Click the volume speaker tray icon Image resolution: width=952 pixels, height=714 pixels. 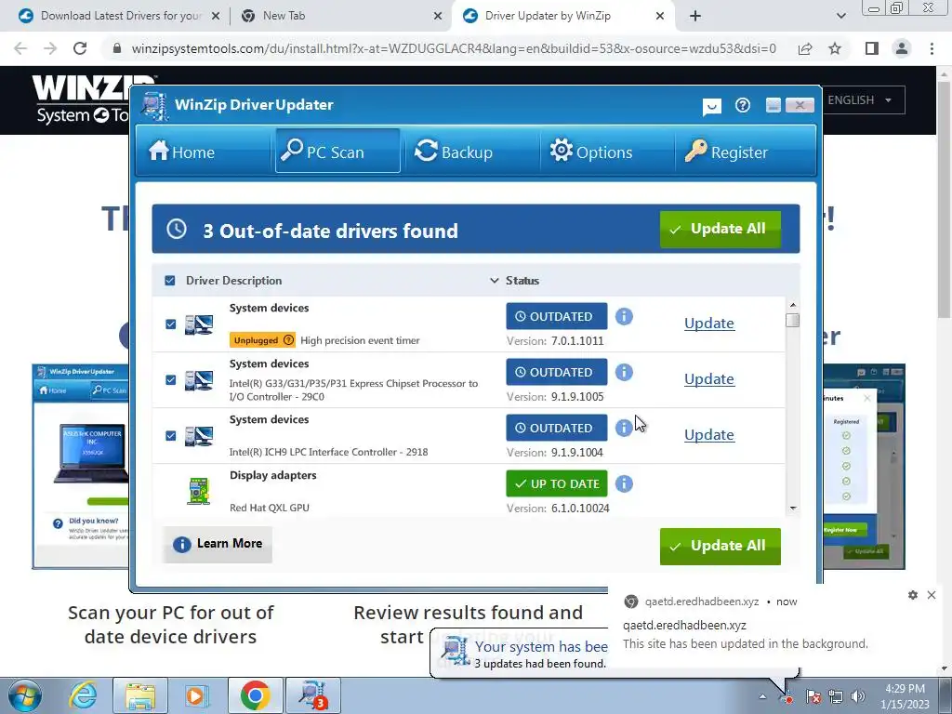(x=858, y=696)
